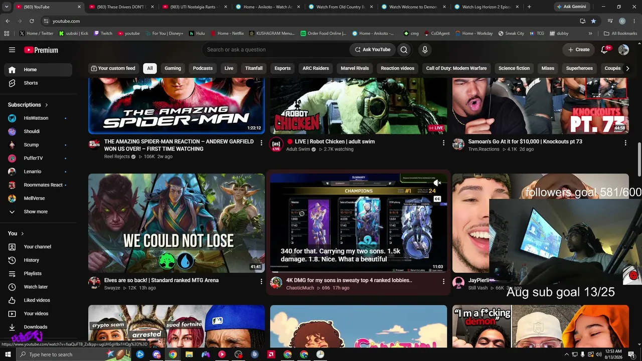Open the ChaoticMuch channel avatar
This screenshot has height=361, width=642.
(x=276, y=283)
